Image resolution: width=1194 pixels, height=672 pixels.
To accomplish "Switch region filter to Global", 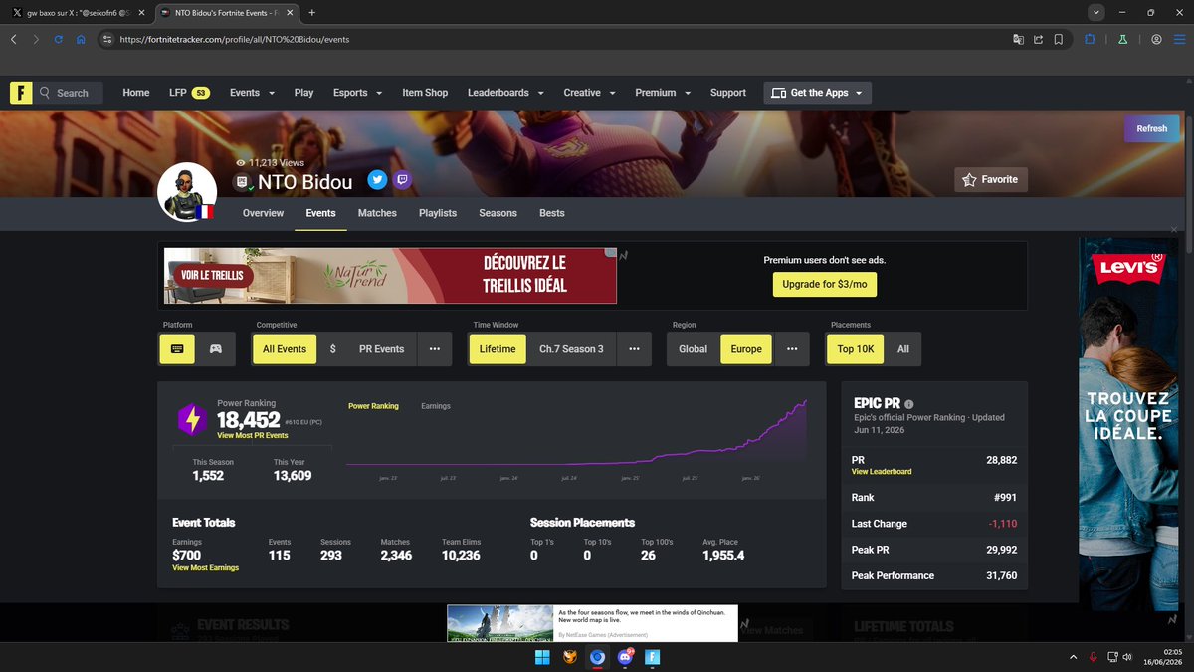I will point(694,349).
